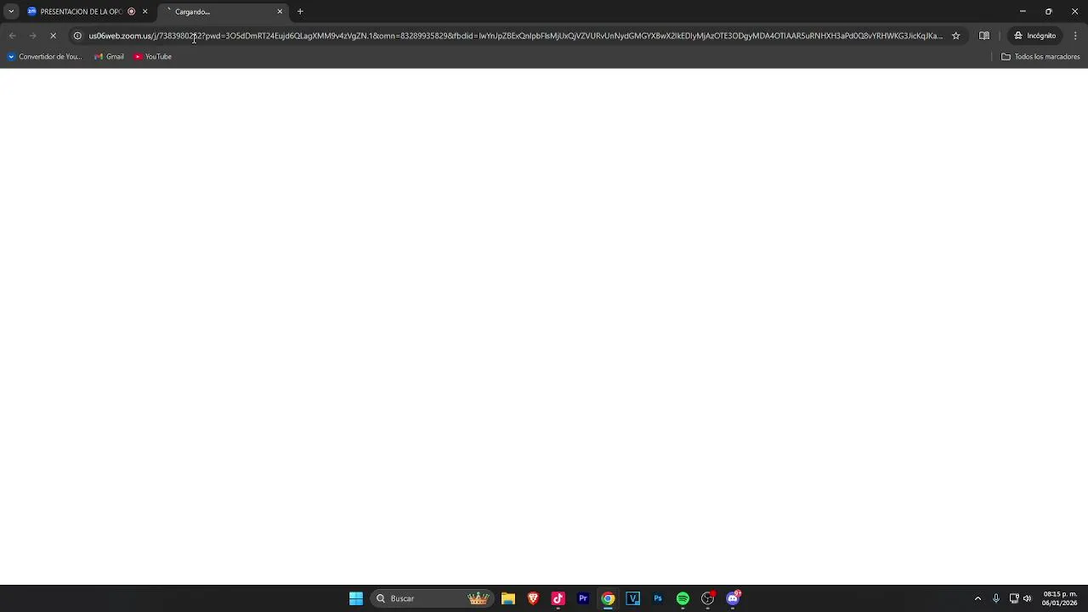
Task: Launch Brave browser from taskbar
Action: pos(533,598)
